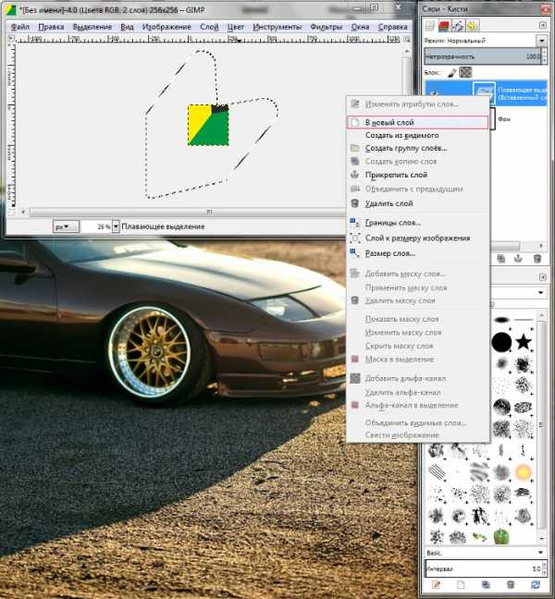Choose 'Создать из видимого' menu entry
The width and height of the screenshot is (555, 599).
coord(418,135)
